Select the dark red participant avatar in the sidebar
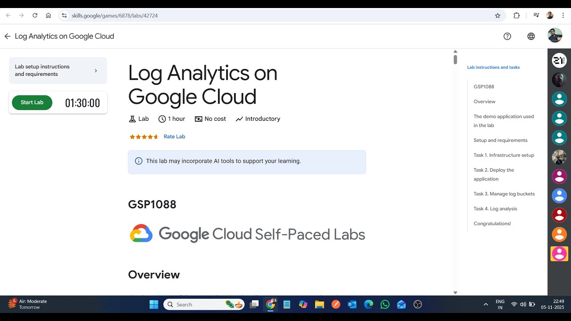The height and width of the screenshot is (321, 571). tap(559, 215)
